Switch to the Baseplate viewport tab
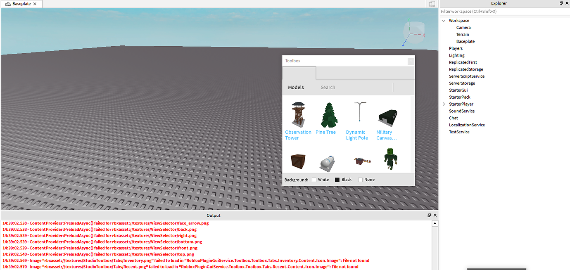570x270 pixels. click(21, 4)
